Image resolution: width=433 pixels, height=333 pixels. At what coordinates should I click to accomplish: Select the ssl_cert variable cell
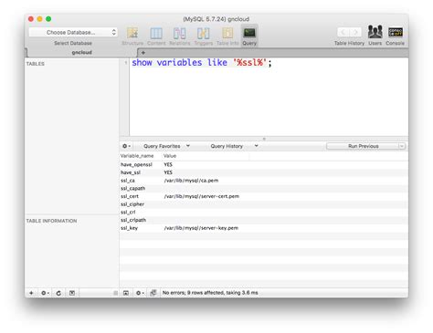(130, 196)
